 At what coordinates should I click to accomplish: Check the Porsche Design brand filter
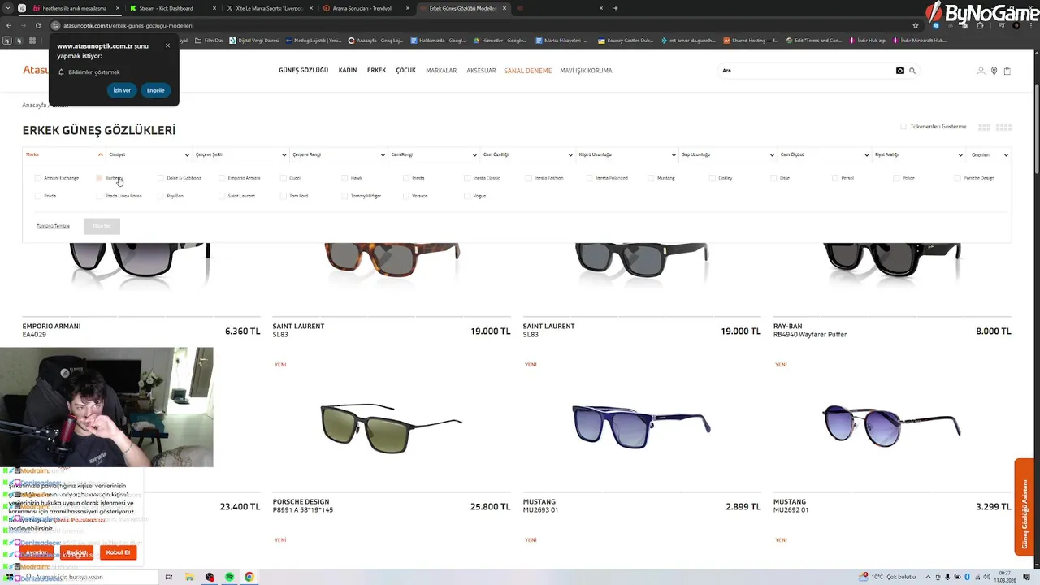958,178
